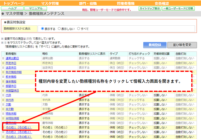Open the その他３（その他３） link
The image size is (201, 139).
[x=19, y=137]
